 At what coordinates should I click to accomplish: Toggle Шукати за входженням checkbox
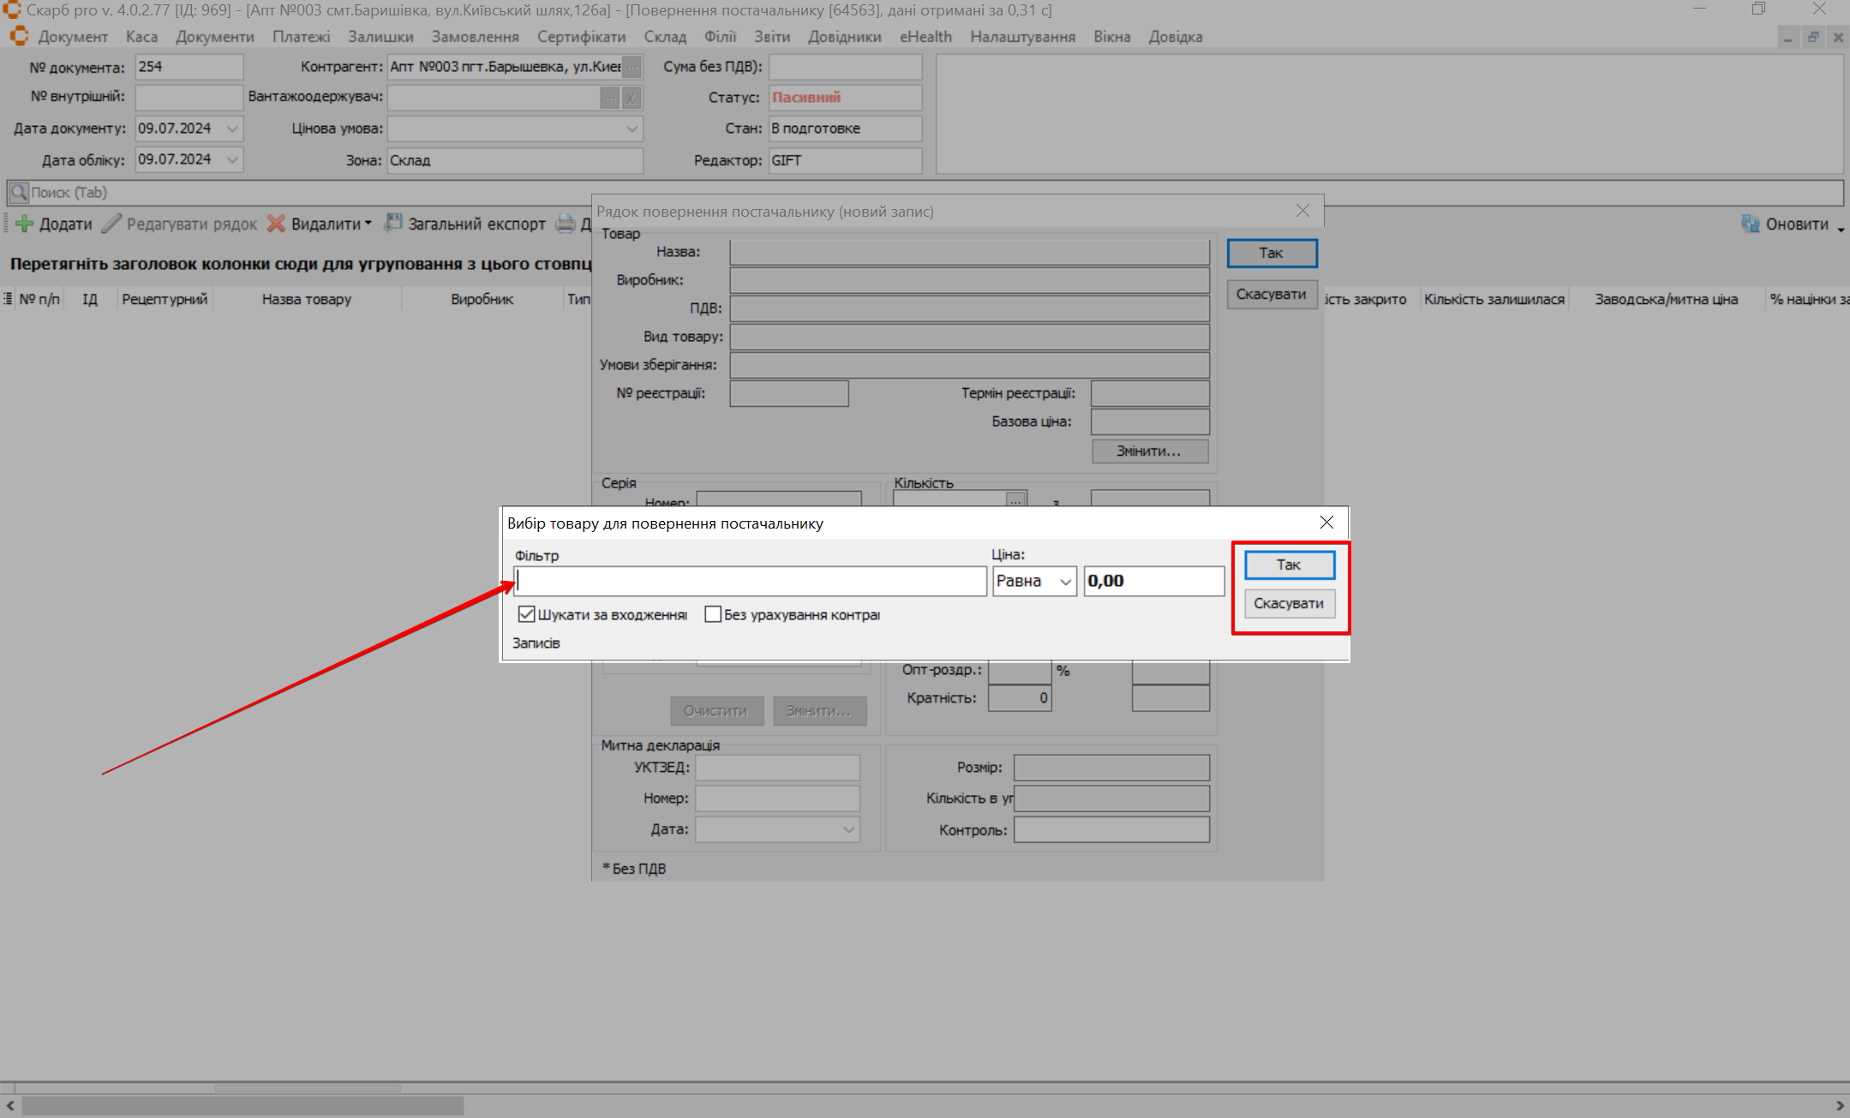pos(527,614)
